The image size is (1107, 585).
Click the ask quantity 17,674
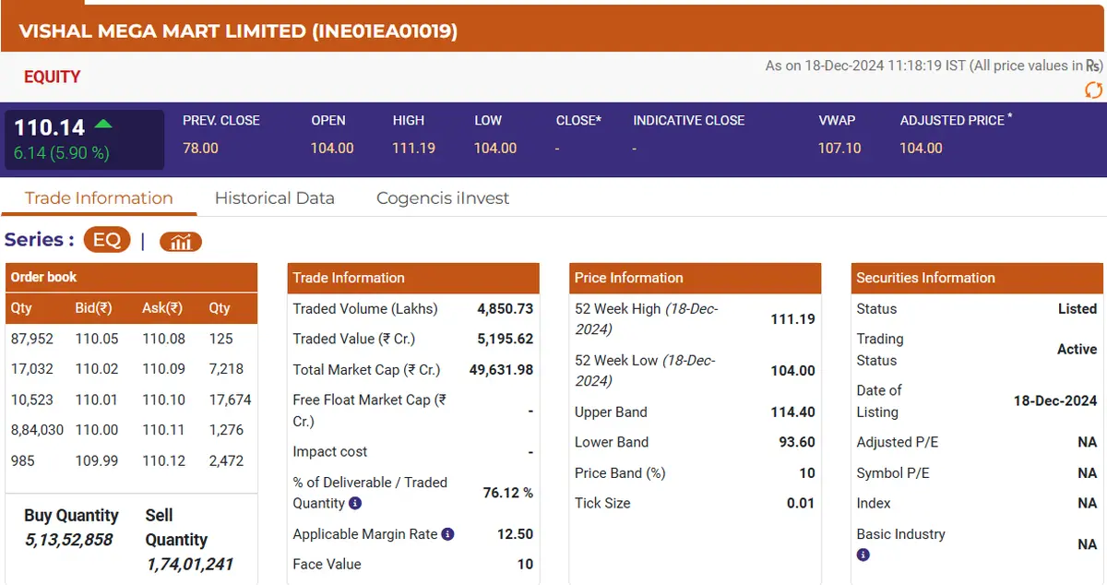(230, 400)
